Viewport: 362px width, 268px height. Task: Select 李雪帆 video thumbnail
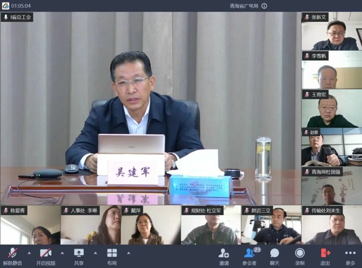(332, 70)
